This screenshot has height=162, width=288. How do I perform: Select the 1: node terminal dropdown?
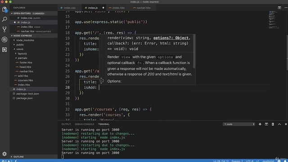point(239,124)
